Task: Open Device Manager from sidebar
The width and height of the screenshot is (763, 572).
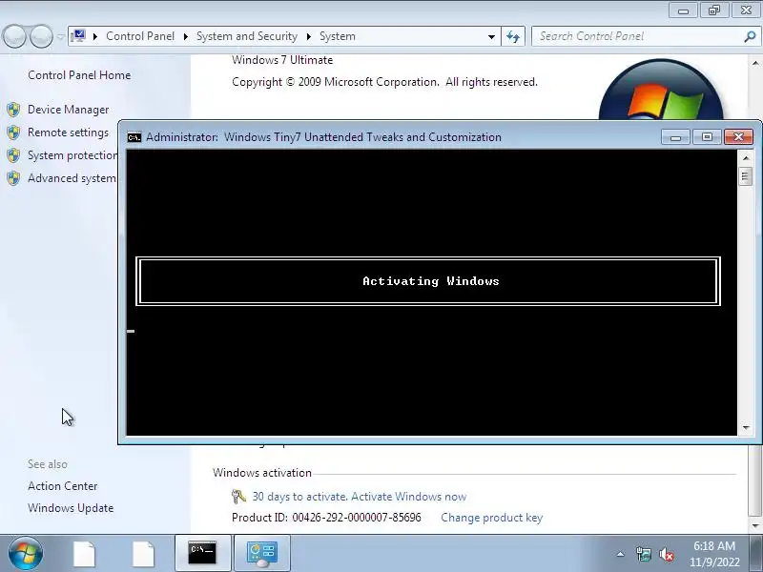Action: tap(68, 110)
